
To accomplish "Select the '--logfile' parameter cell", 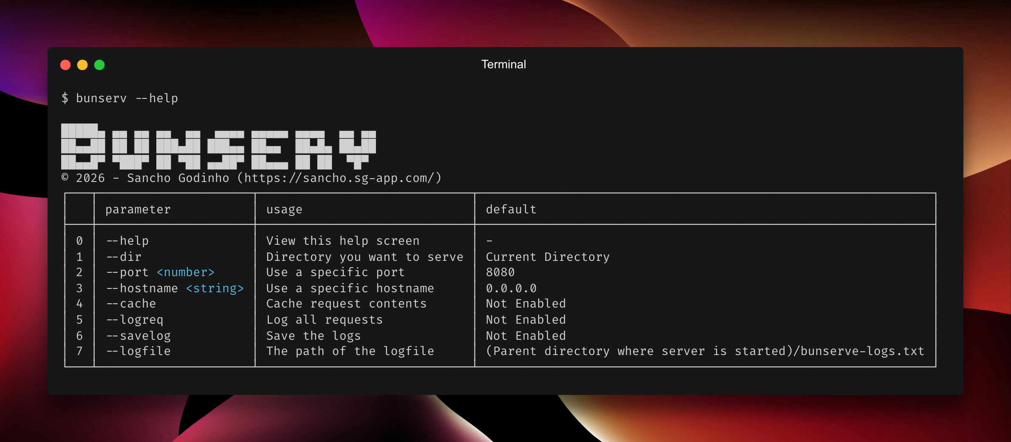I will pos(138,351).
